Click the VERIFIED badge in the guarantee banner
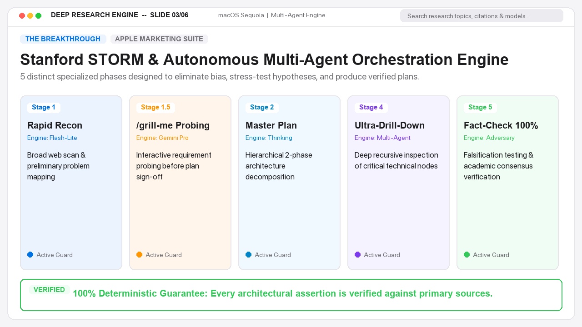The image size is (582, 327). click(49, 290)
